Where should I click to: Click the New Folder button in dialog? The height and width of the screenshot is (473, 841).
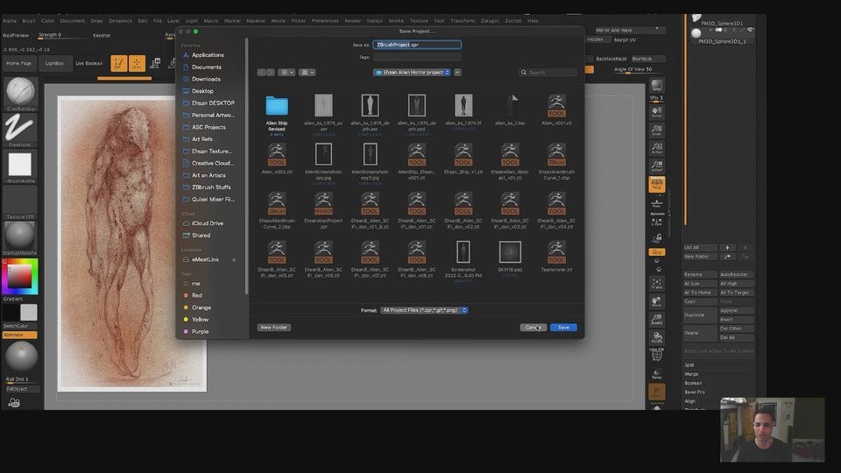273,328
